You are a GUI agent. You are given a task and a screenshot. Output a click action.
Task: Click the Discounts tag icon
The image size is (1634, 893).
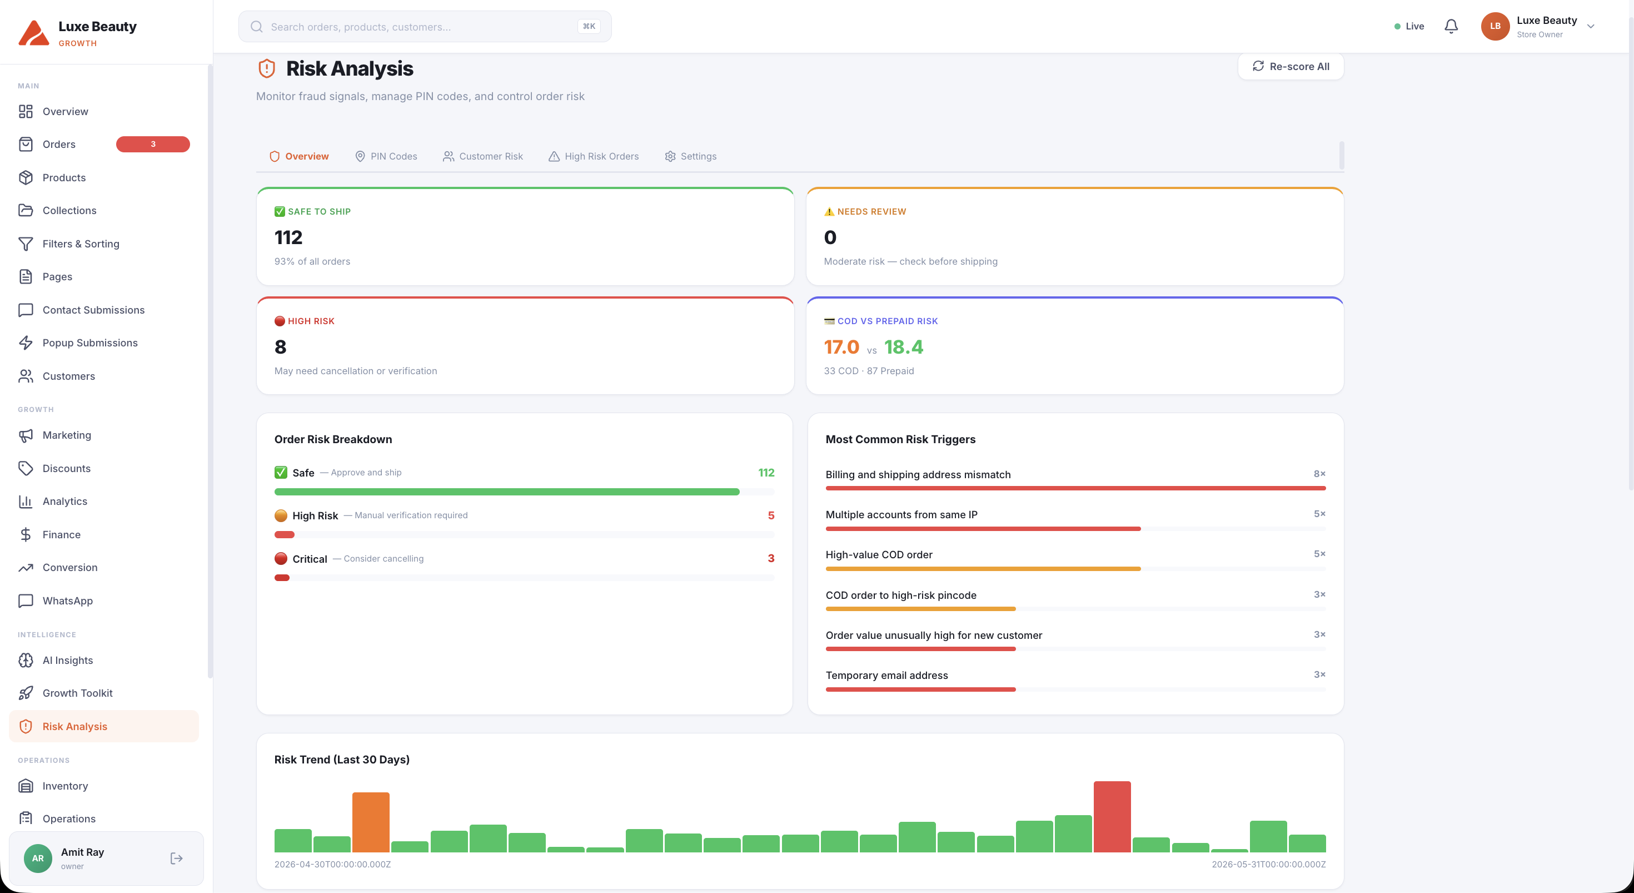(26, 468)
